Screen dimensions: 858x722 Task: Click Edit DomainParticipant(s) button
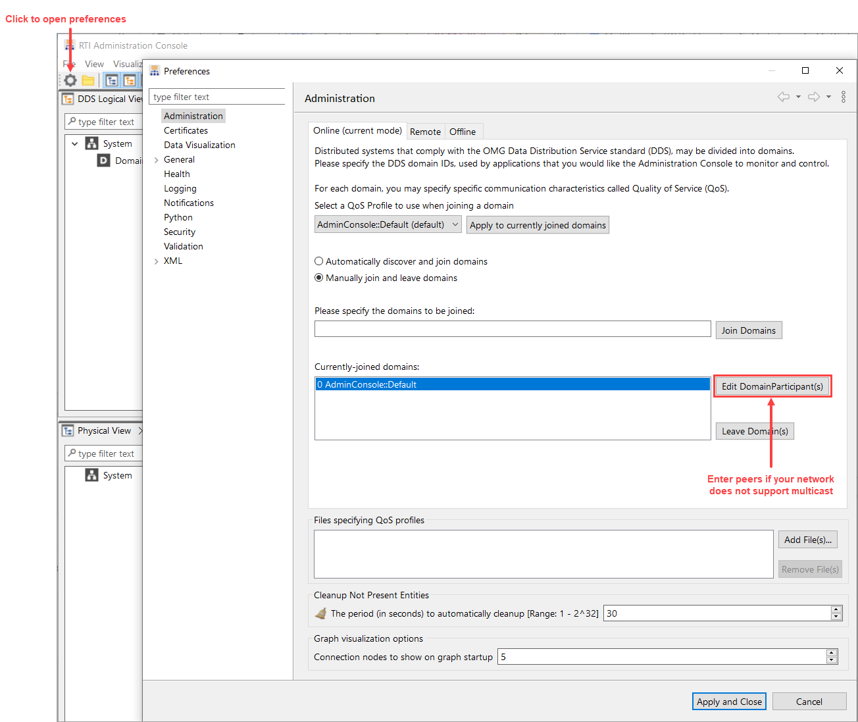click(772, 386)
